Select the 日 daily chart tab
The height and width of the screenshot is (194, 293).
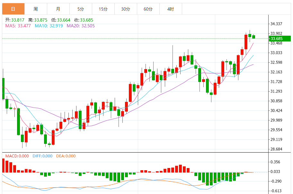coord(13,9)
